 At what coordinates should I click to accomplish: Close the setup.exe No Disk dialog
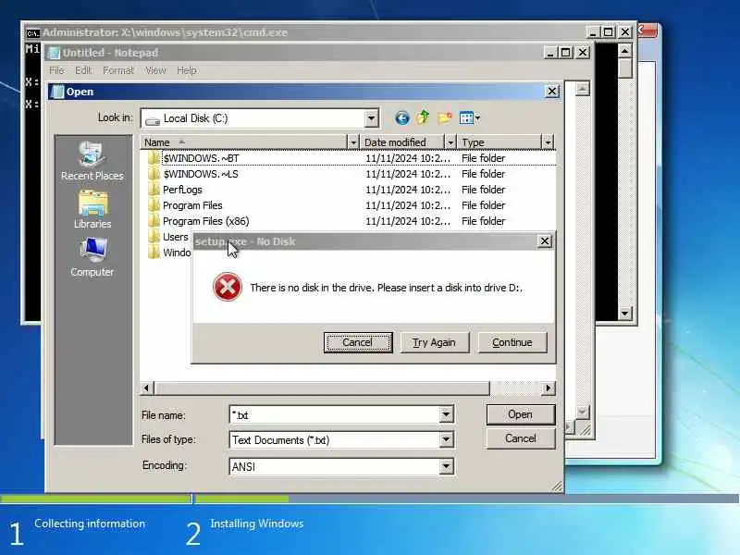(545, 241)
